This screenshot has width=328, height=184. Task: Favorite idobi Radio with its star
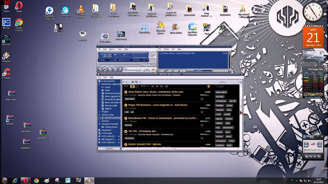pyautogui.click(x=202, y=99)
